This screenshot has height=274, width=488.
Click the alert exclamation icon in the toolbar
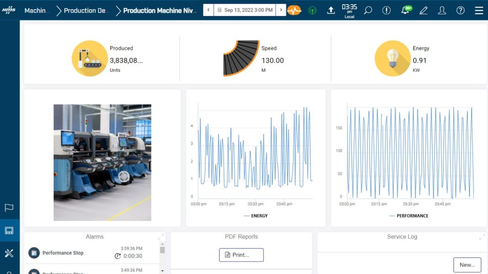(x=386, y=10)
